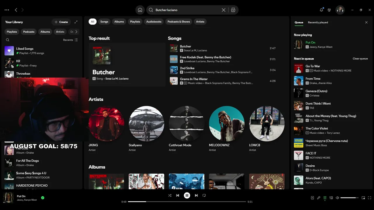This screenshot has width=374, height=210.
Task: Skip to previous track
Action: tap(178, 195)
